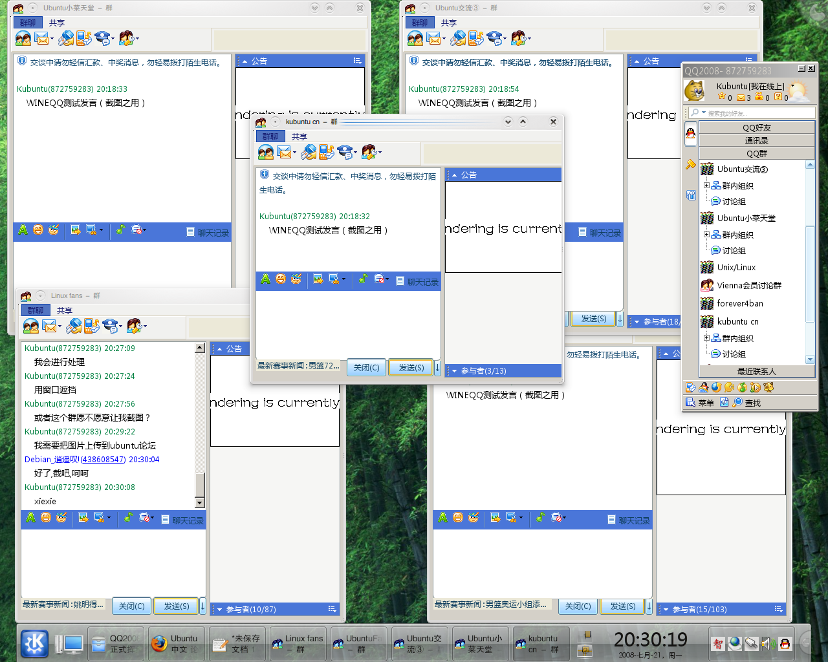Open 菜单 in QQ2008 panel
Screen dimensions: 828x662
(x=700, y=402)
